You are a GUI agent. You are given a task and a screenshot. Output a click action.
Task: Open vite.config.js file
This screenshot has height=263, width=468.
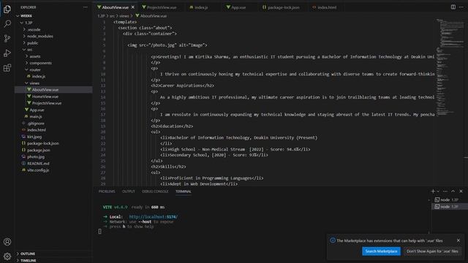pyautogui.click(x=53, y=170)
